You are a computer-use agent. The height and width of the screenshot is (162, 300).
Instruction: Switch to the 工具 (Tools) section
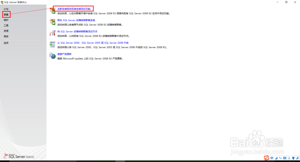6,25
